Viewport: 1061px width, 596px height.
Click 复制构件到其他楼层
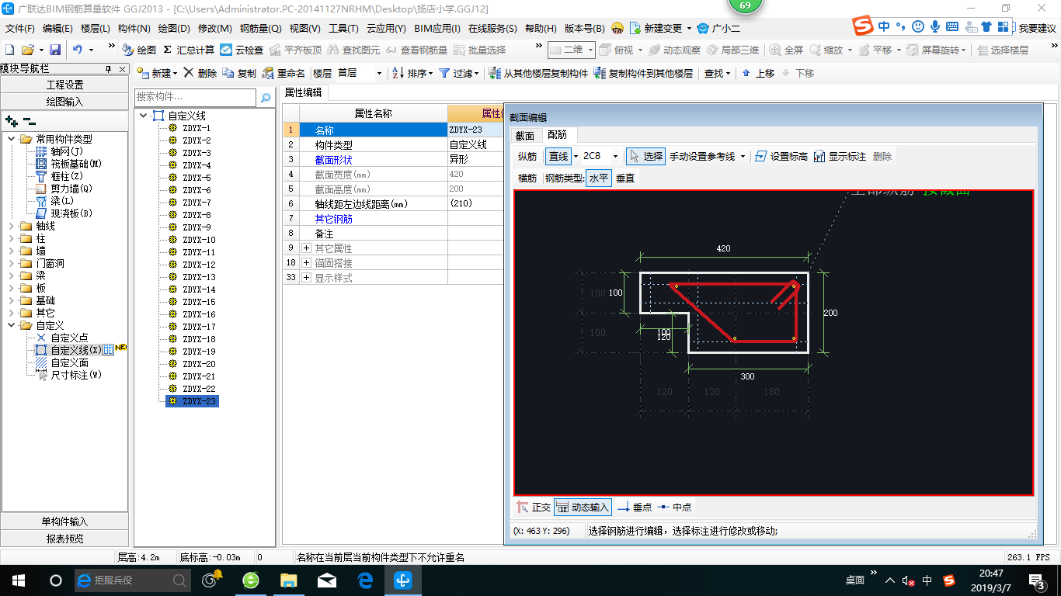643,73
